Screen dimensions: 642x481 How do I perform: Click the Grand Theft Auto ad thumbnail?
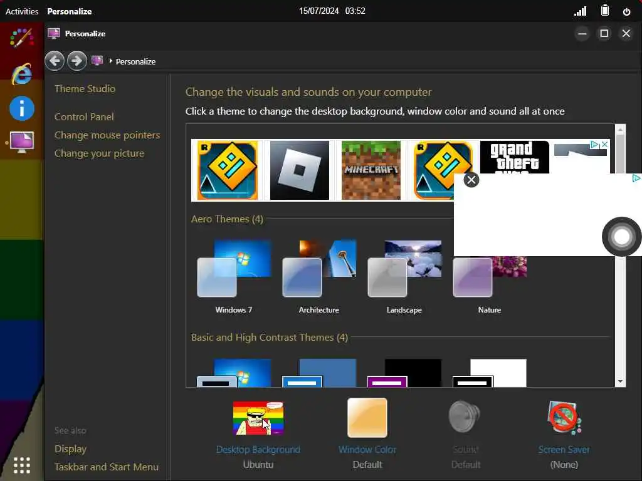[514, 157]
